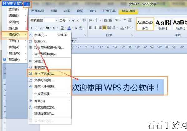Choose 制表位(T)... entry
This screenshot has height=131, width=187.
click(50, 68)
